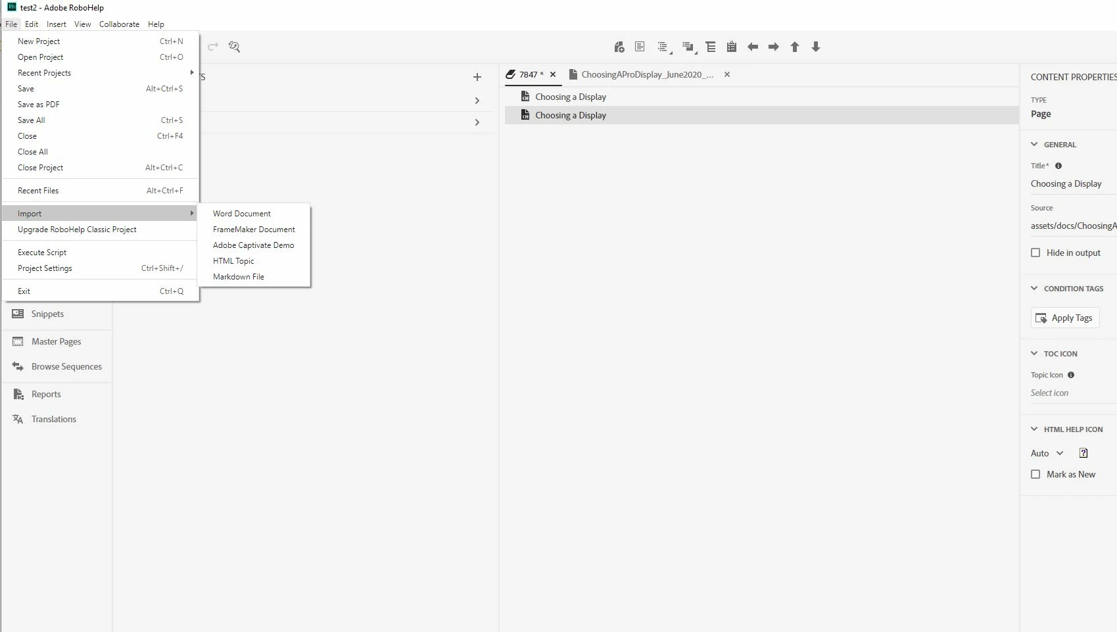Screen dimensions: 1117x632
Task: Choose FrameMaker Document from the Import submenu
Action: point(254,230)
